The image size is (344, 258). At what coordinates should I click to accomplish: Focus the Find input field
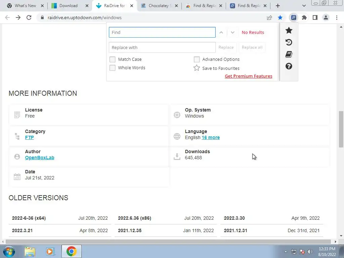tap(162, 33)
